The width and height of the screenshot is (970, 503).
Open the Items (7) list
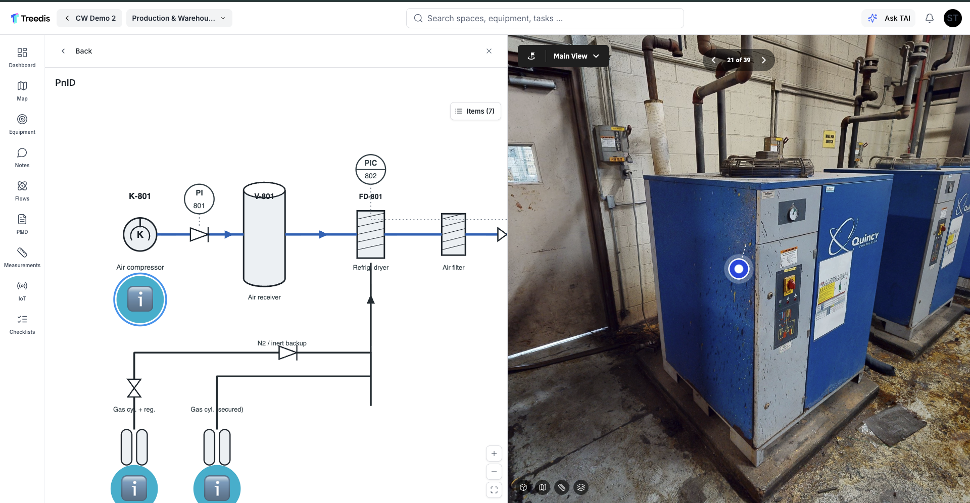tap(475, 111)
